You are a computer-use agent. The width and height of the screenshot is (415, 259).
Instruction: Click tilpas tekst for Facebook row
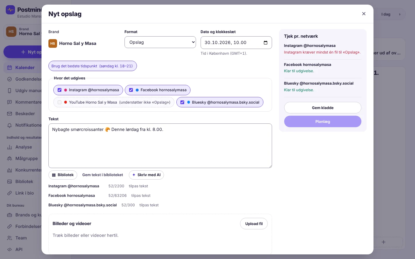click(x=141, y=196)
